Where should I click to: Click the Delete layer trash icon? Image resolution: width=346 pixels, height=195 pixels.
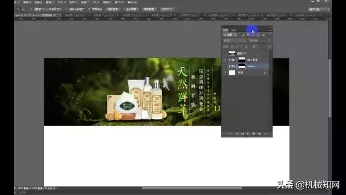pos(265,134)
